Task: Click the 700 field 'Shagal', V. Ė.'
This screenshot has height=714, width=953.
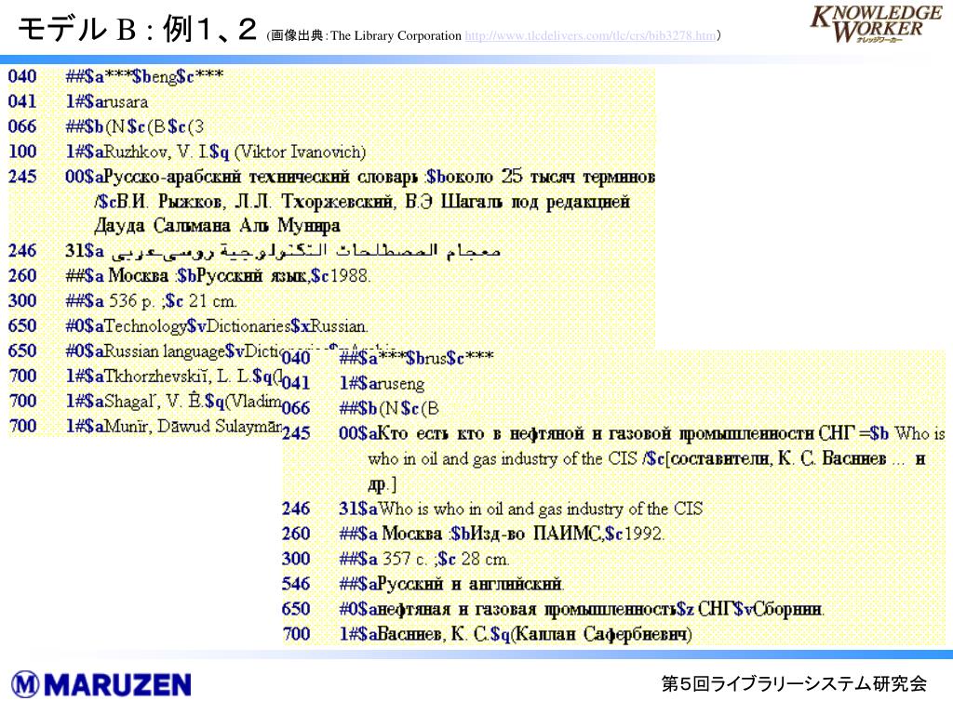Action: [x=174, y=402]
